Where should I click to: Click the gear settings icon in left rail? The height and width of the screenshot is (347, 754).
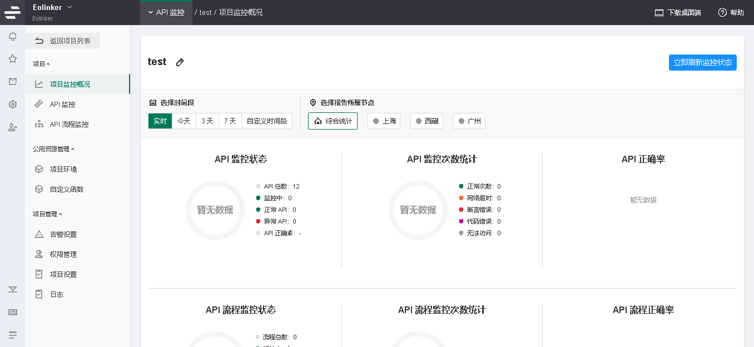click(12, 105)
